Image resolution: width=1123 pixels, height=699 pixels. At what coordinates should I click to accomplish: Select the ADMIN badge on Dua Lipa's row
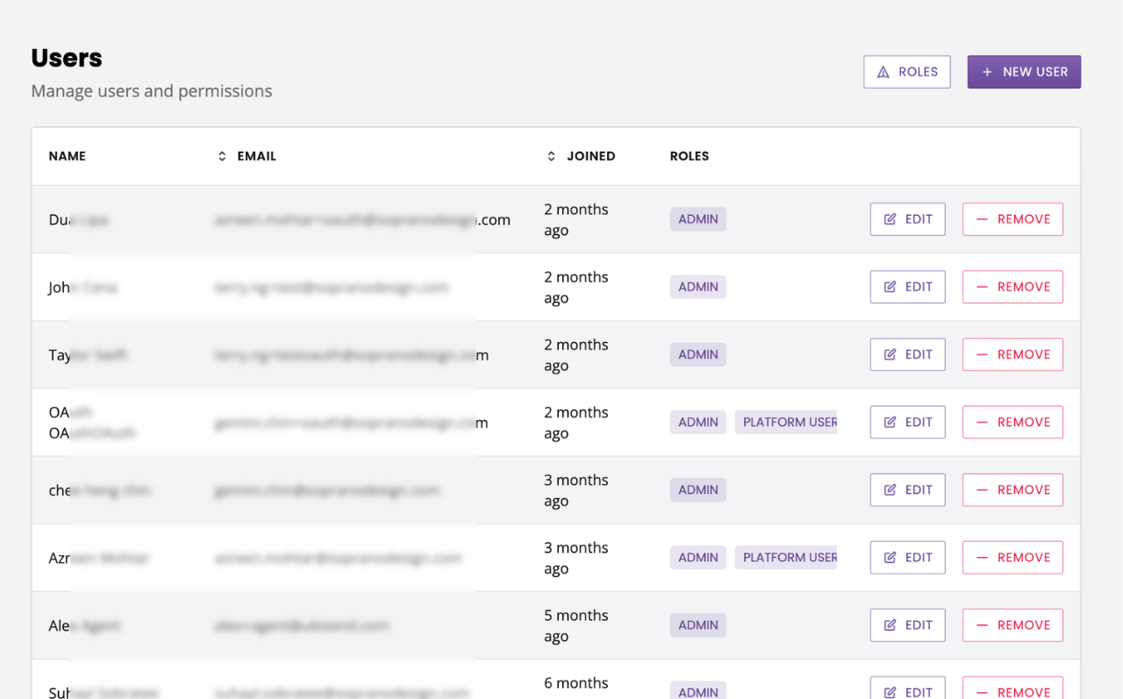(697, 218)
